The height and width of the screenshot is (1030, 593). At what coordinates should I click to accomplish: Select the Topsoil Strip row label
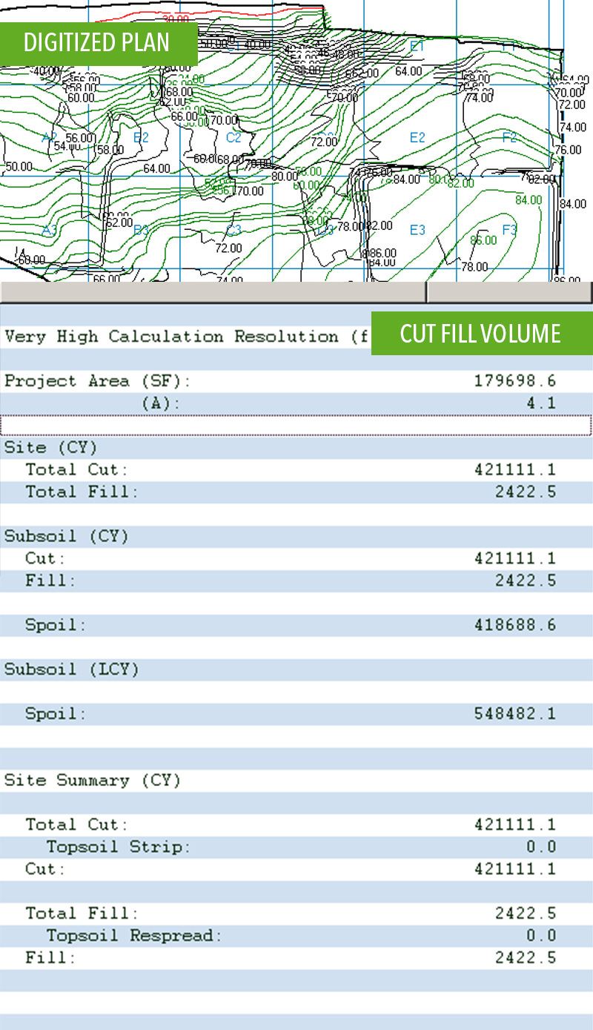[x=119, y=847]
